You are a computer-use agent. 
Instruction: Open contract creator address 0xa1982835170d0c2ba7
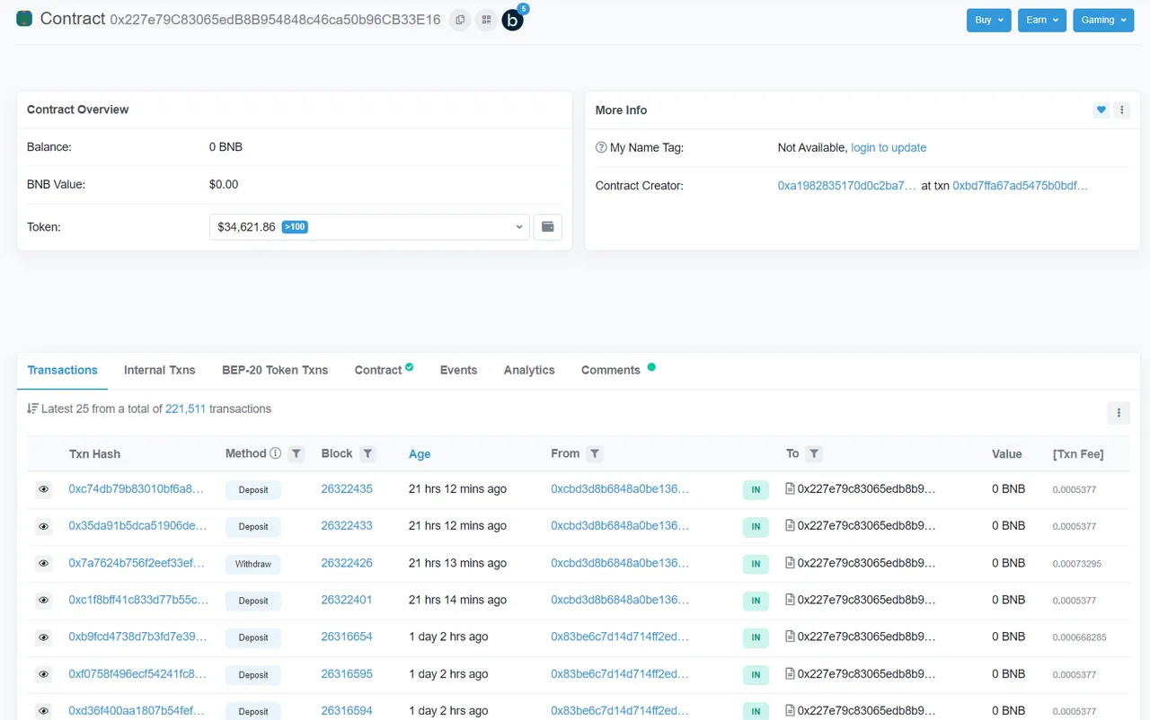click(847, 186)
